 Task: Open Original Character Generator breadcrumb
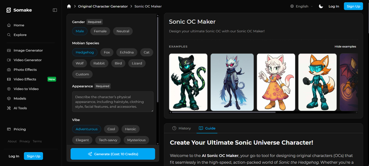103,6
